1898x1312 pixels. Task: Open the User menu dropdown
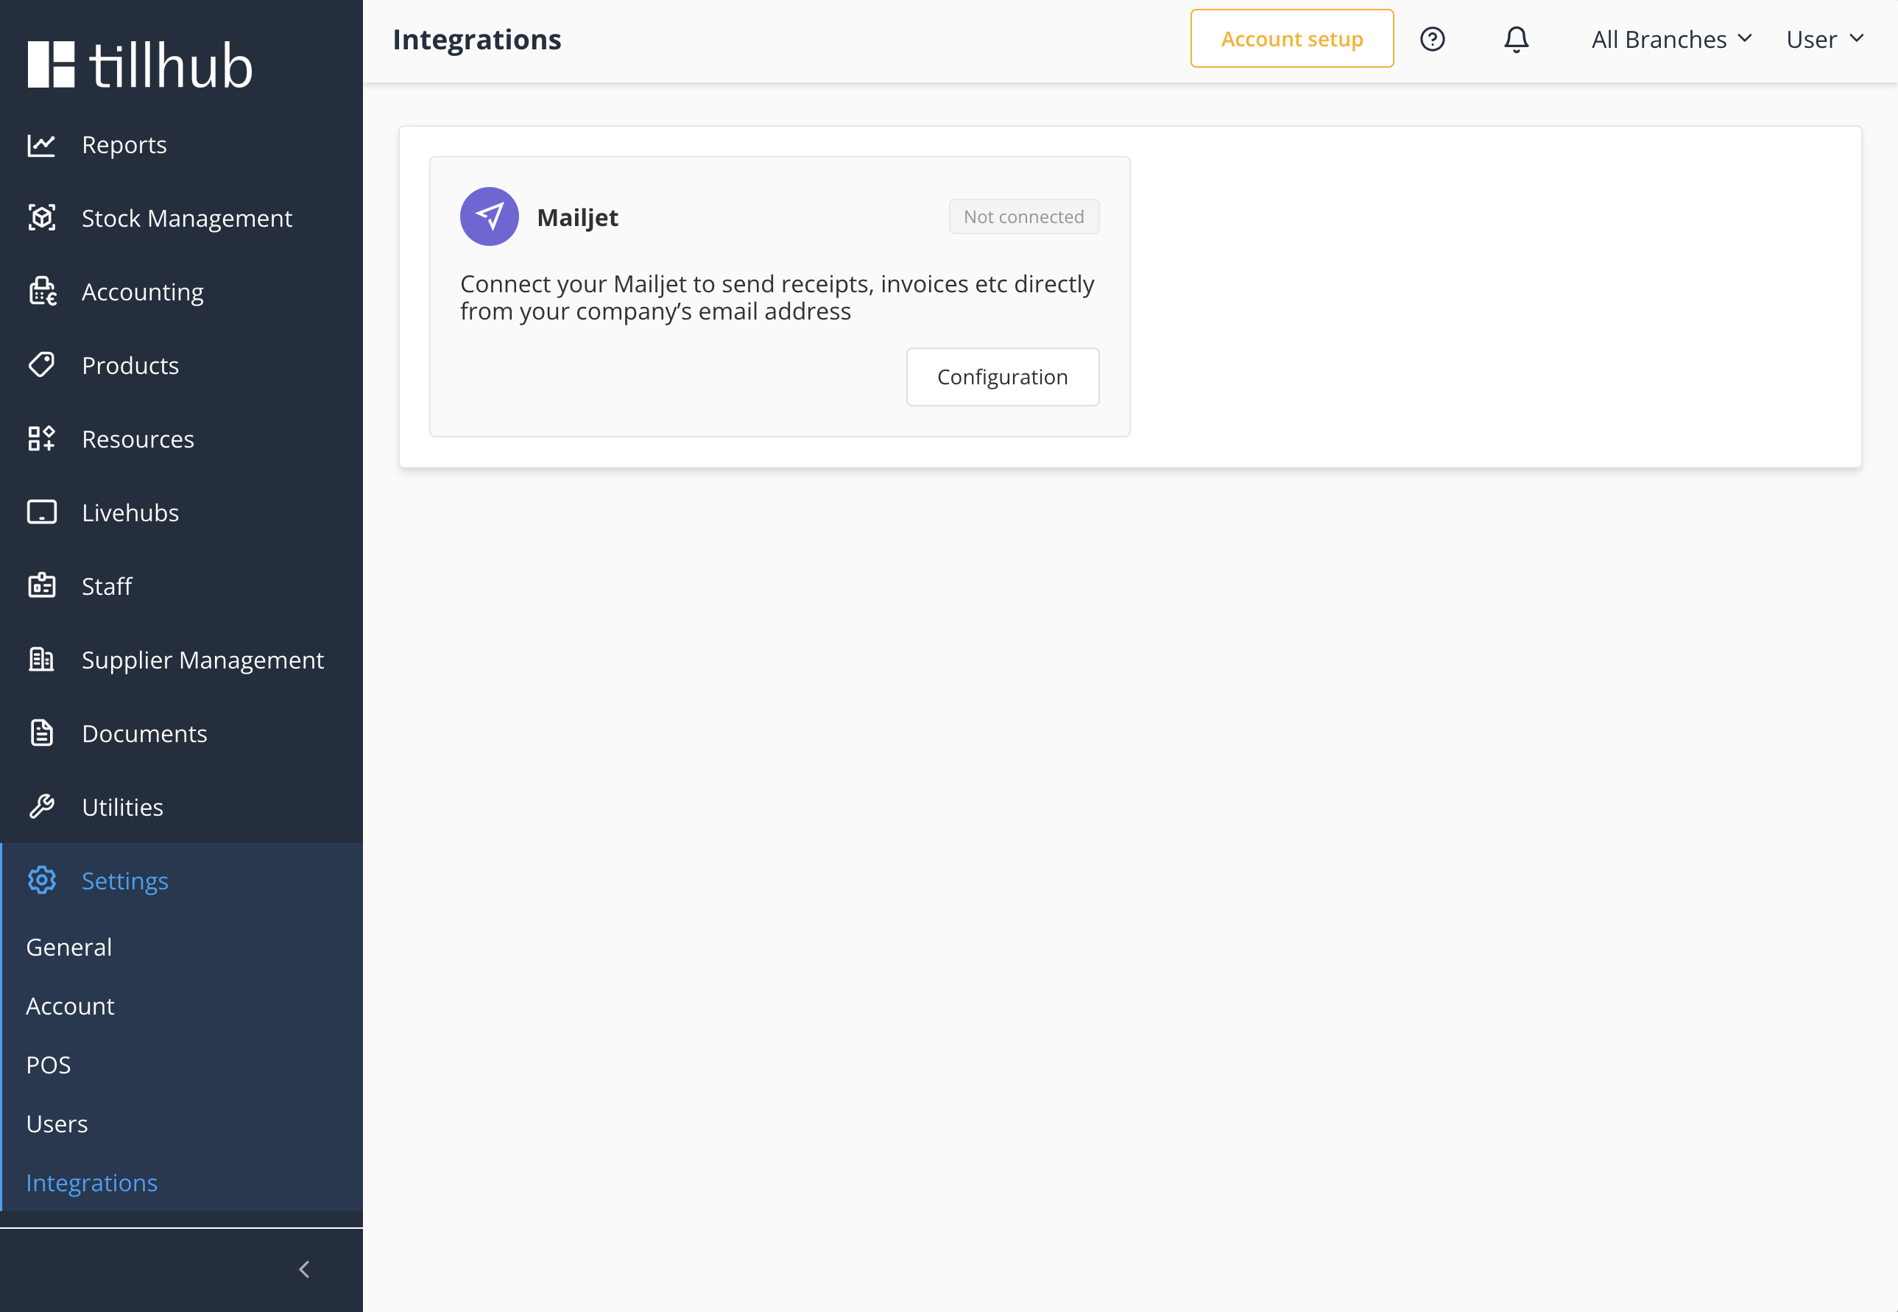[1824, 40]
